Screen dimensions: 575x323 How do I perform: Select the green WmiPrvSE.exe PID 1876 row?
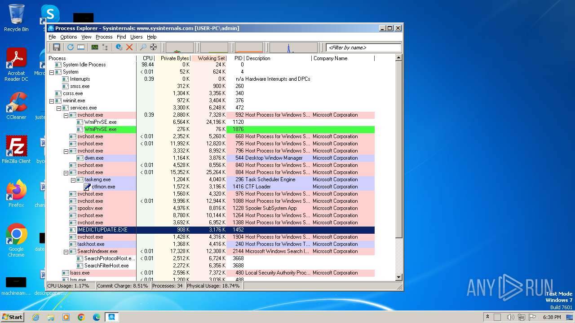coord(211,129)
